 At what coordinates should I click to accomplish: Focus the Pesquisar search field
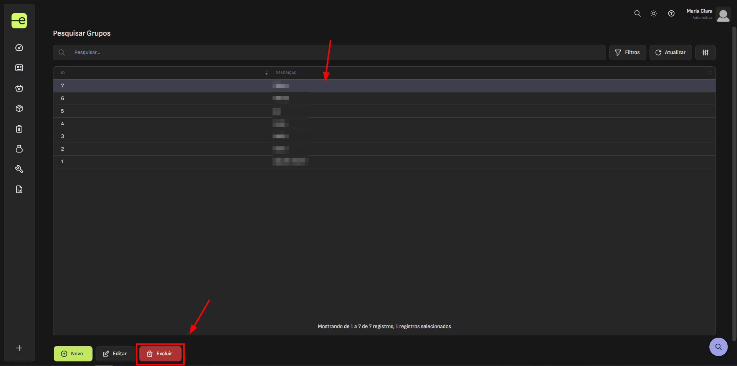point(329,53)
